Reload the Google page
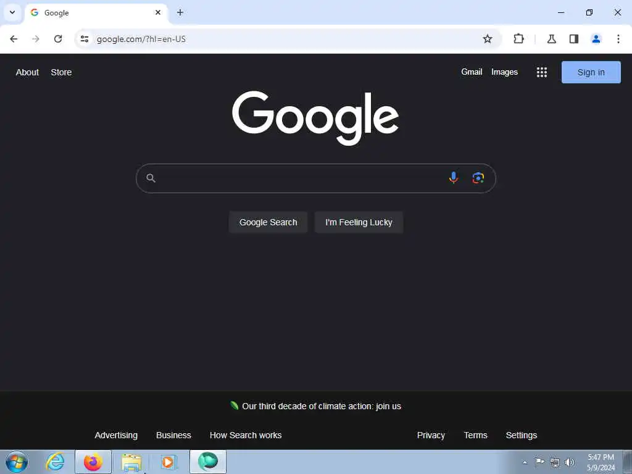Screen dimensions: 632x474 point(58,39)
